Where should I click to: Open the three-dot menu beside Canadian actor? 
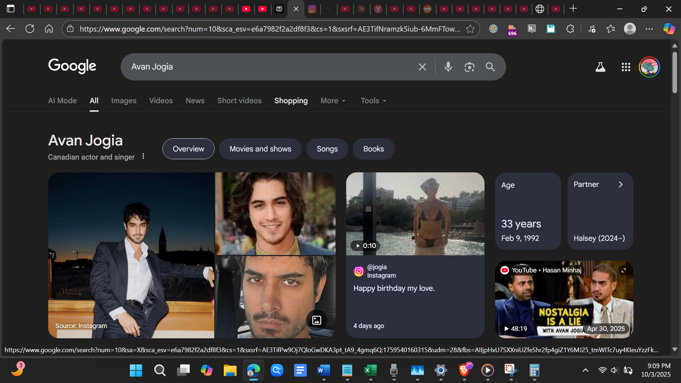143,156
